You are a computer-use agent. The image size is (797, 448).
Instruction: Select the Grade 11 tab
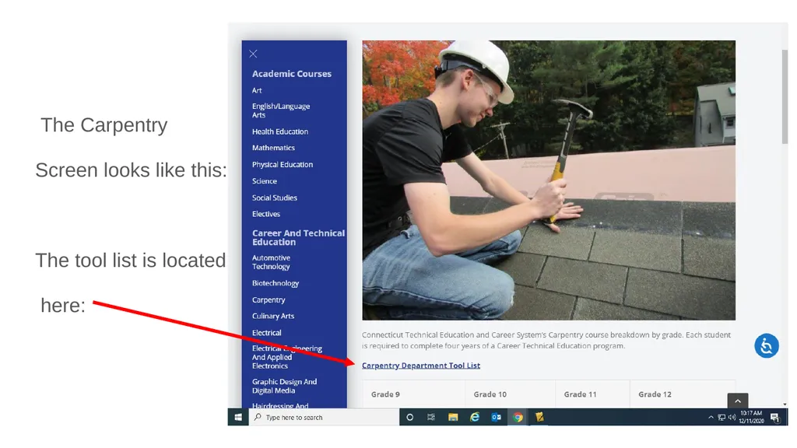click(x=580, y=394)
